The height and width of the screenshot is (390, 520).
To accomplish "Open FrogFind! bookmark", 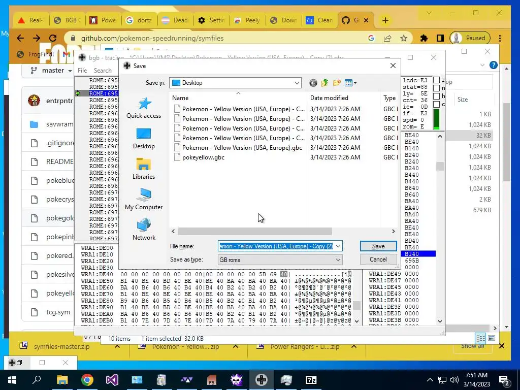I will [35, 54].
